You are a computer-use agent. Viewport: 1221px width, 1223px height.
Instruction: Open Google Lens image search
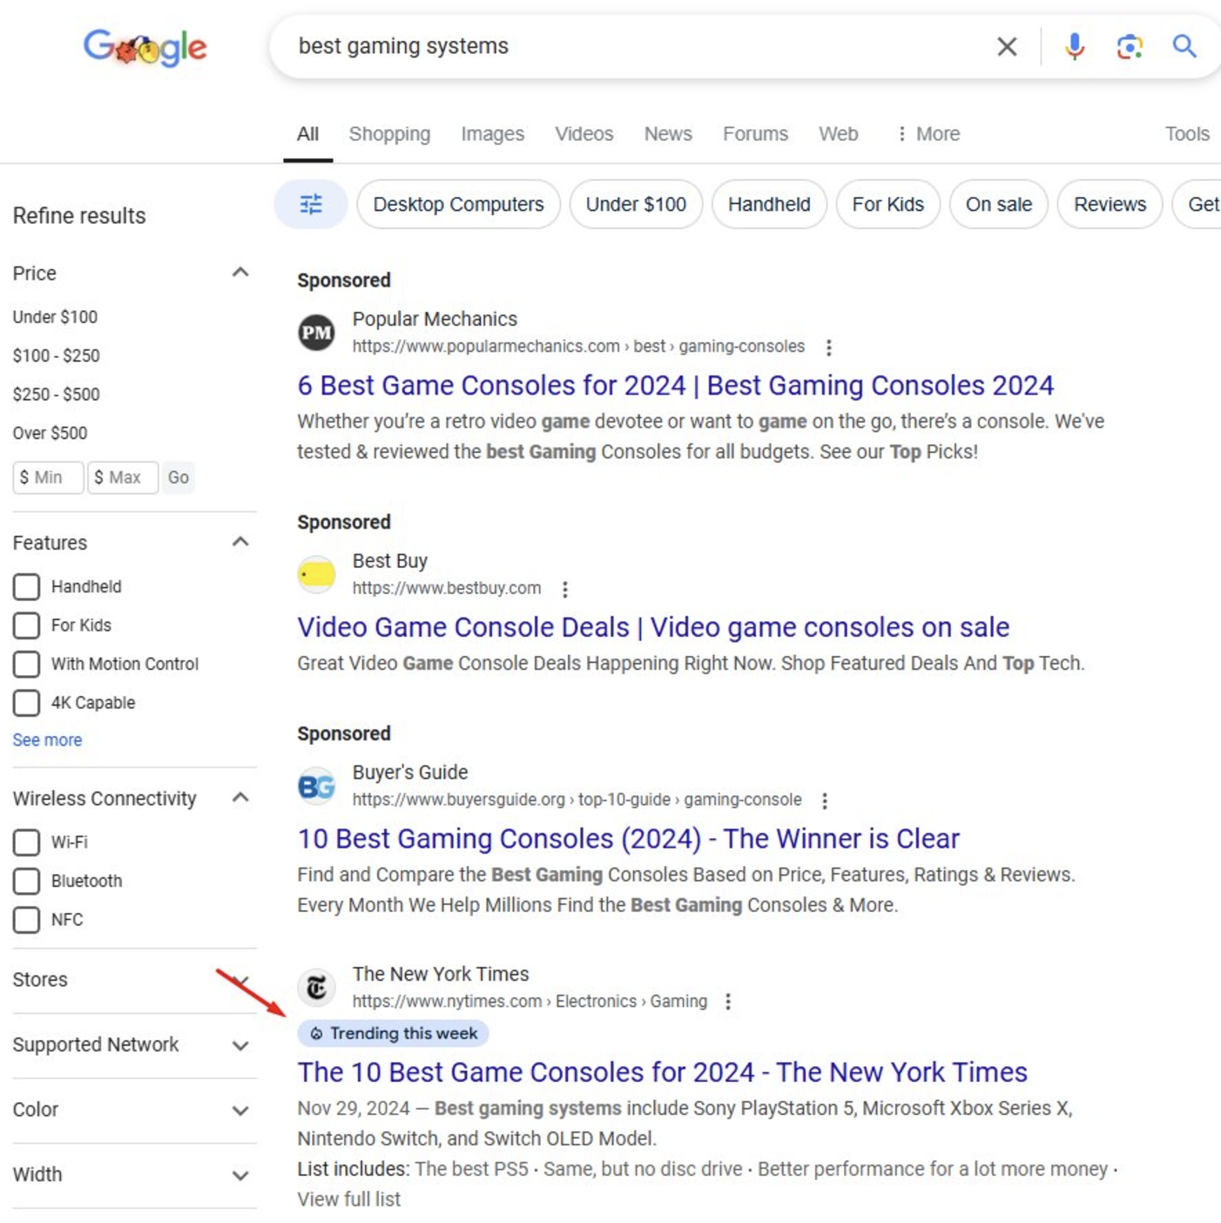[x=1129, y=46]
